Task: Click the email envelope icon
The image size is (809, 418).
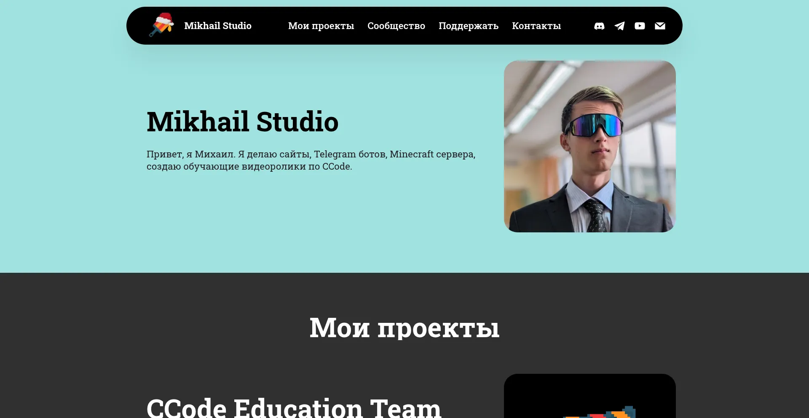Action: click(660, 26)
